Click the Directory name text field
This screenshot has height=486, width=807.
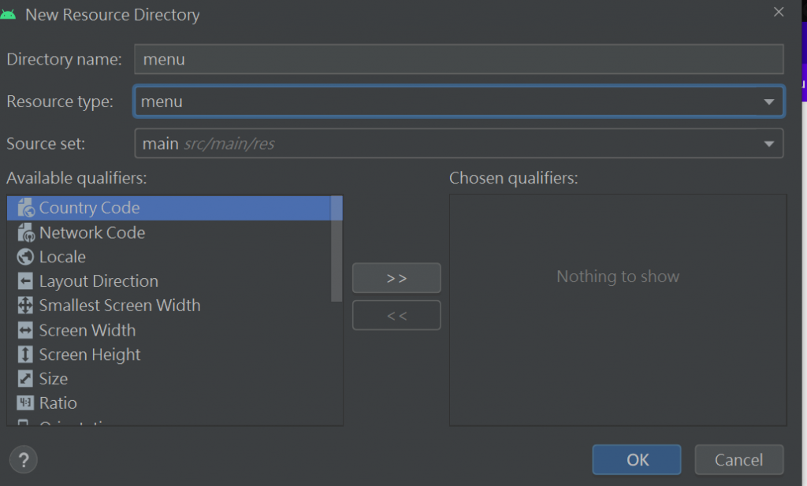point(459,59)
